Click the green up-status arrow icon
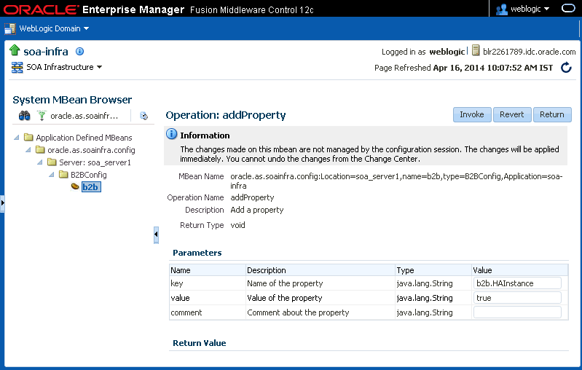 [15, 50]
